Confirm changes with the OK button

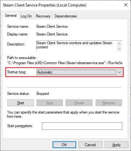[64, 145]
